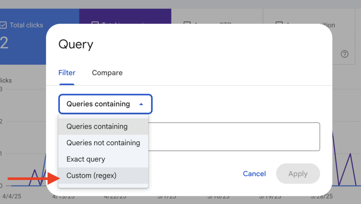Image resolution: width=361 pixels, height=204 pixels.
Task: Focus the query text input field
Action: [234, 137]
